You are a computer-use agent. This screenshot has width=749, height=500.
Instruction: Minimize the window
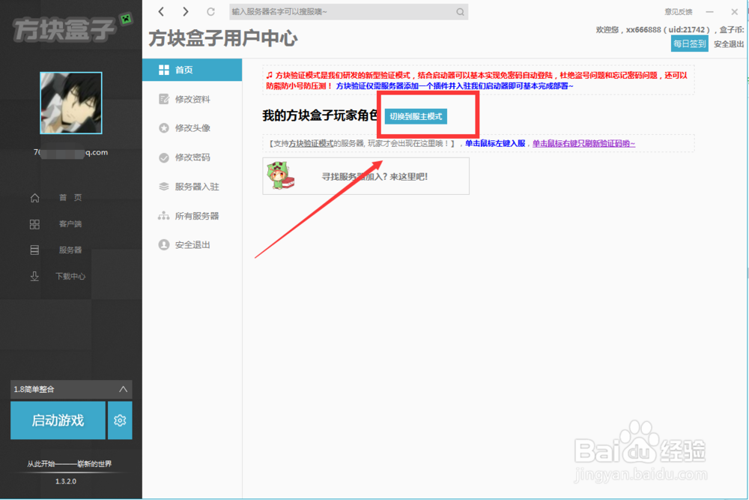(x=710, y=12)
